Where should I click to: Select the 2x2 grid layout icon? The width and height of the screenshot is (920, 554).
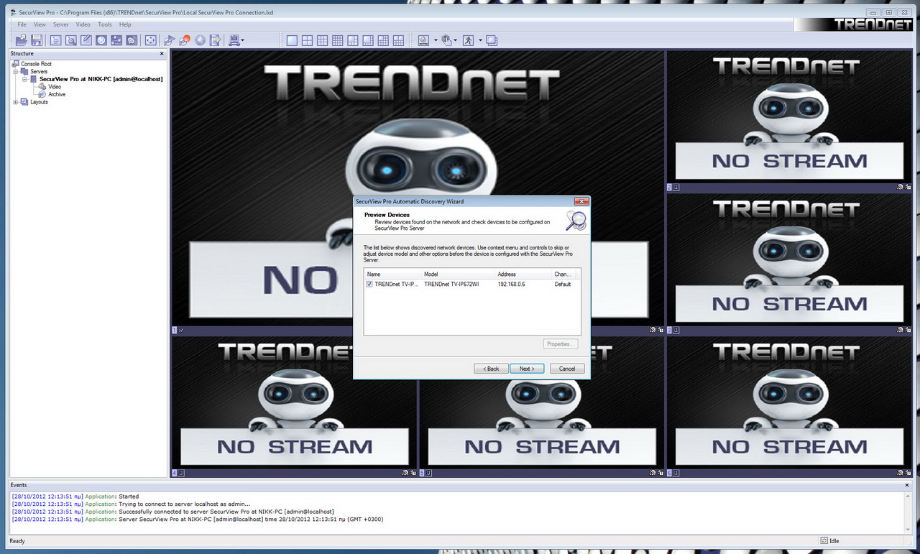click(x=307, y=40)
